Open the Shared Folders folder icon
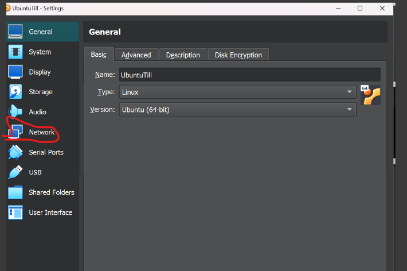The image size is (407, 271). point(15,192)
